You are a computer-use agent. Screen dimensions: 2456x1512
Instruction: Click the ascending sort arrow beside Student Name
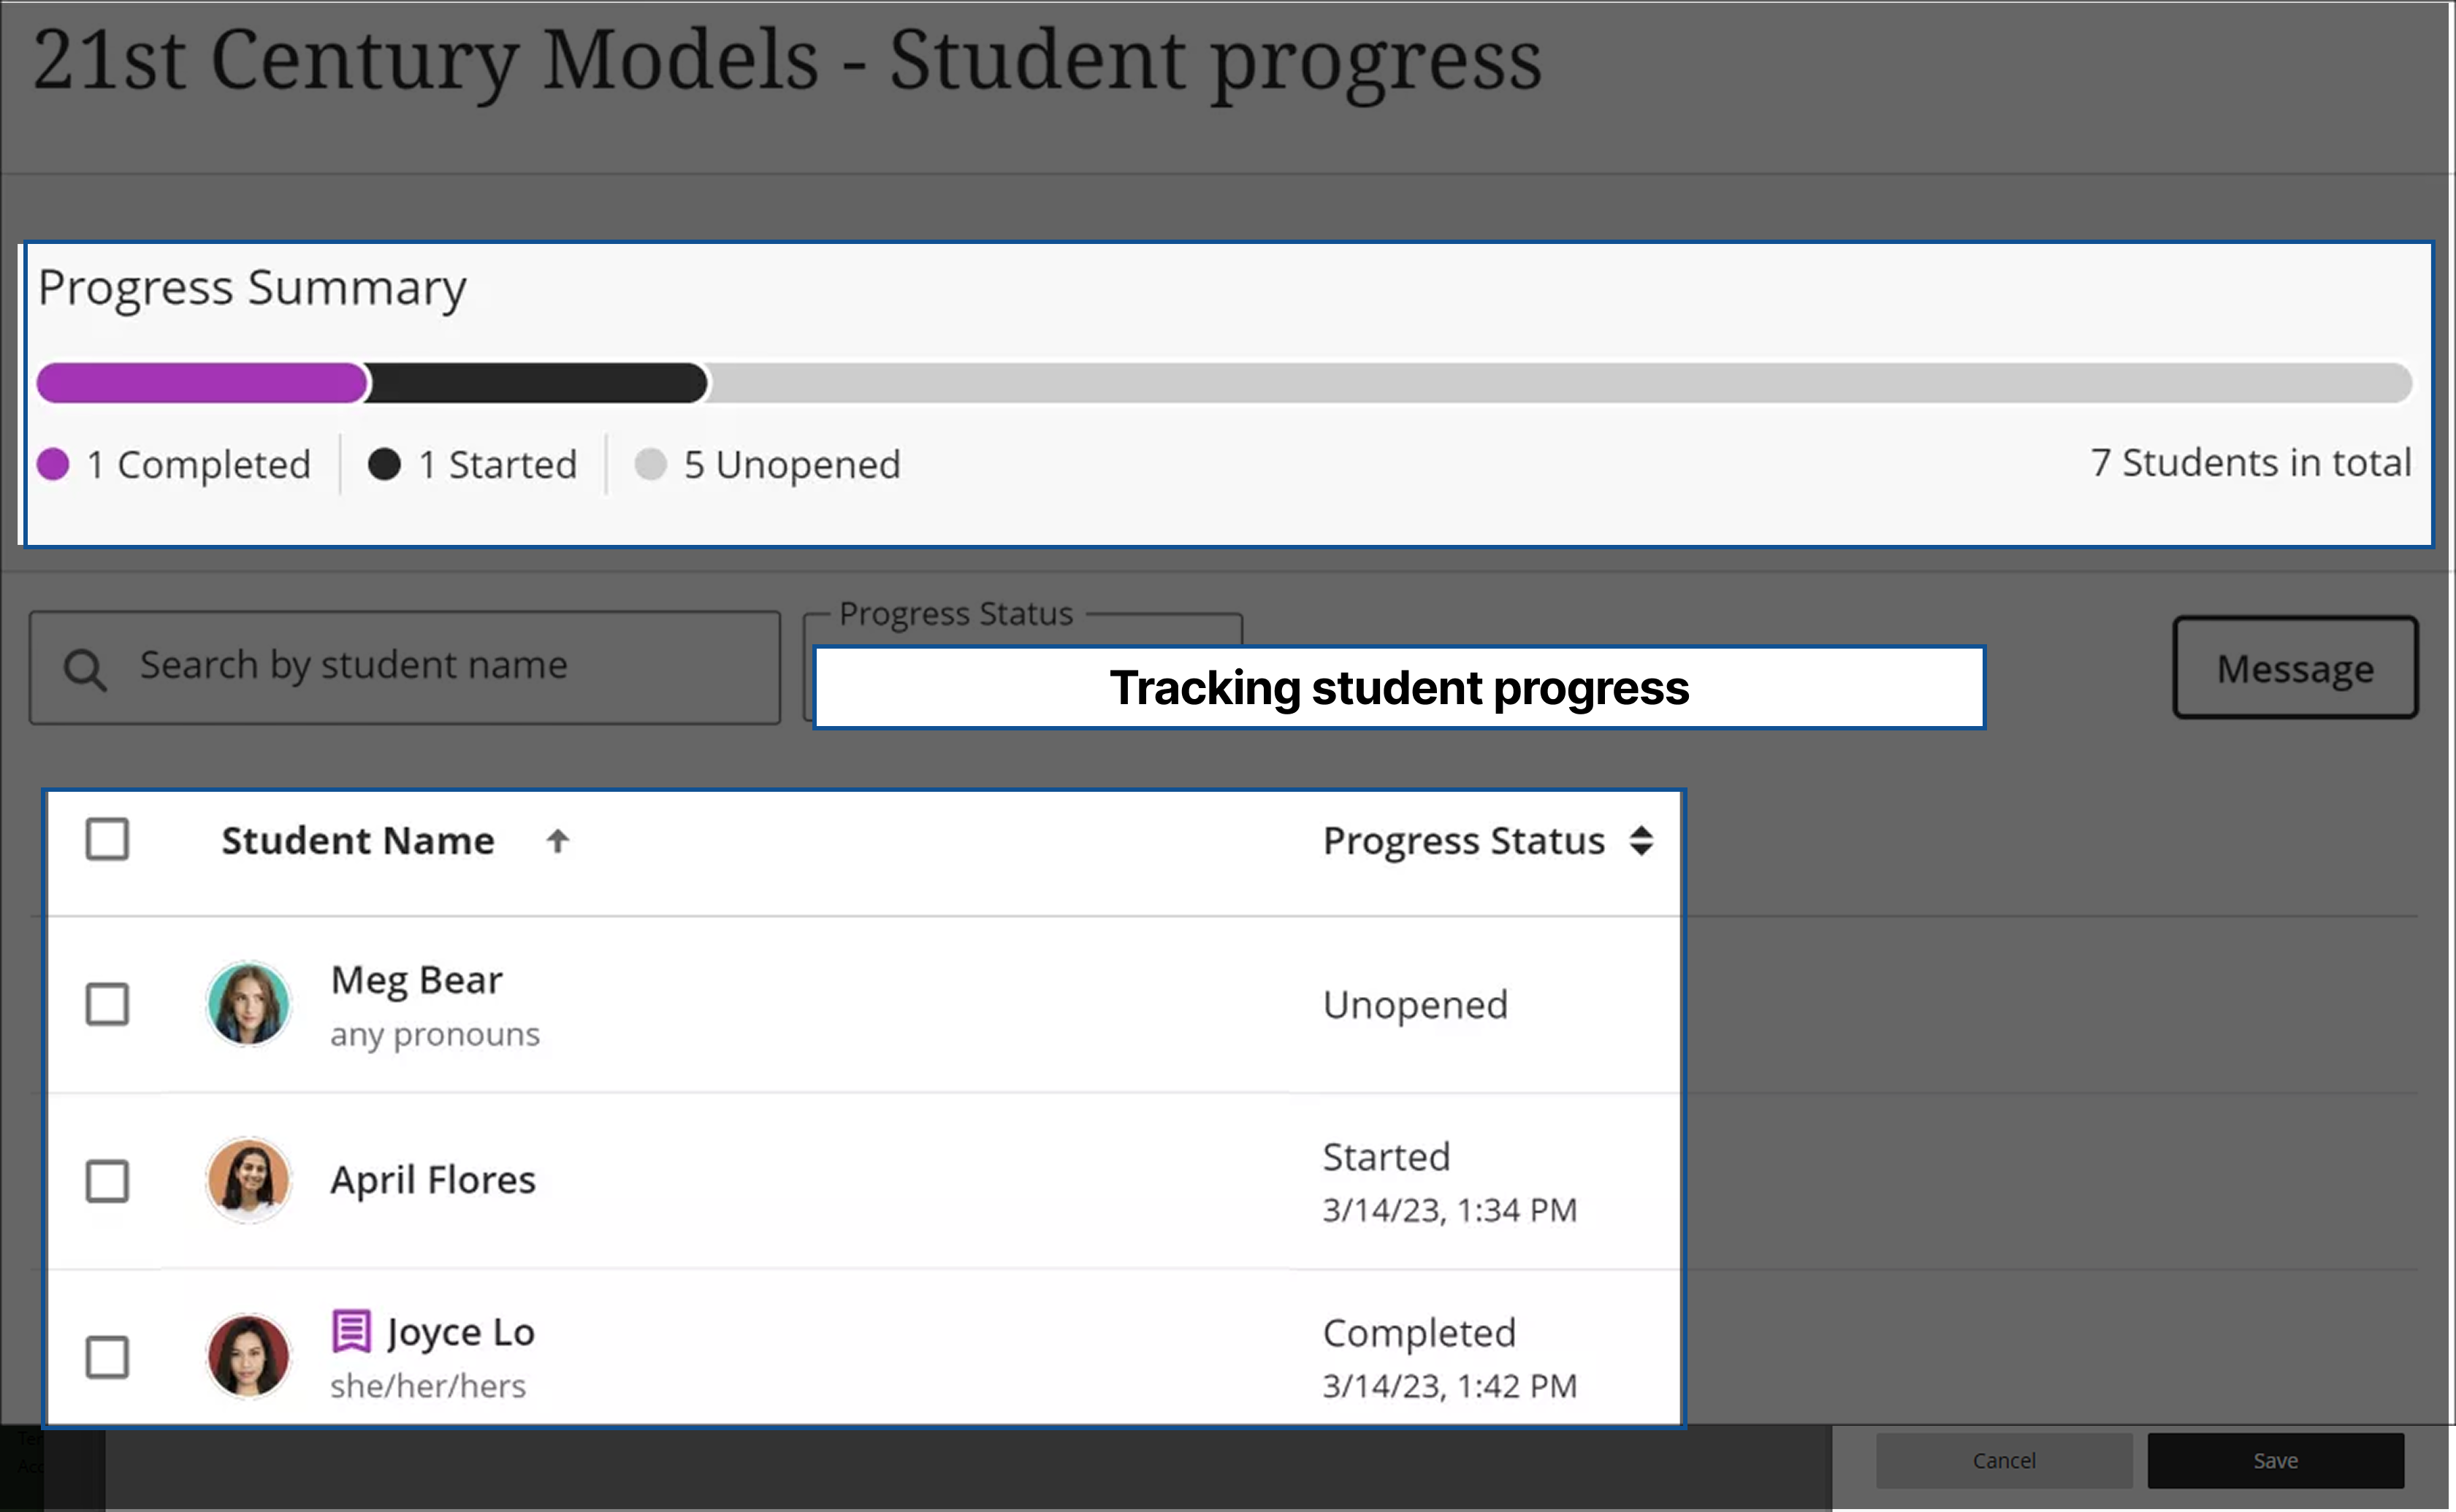[x=557, y=841]
